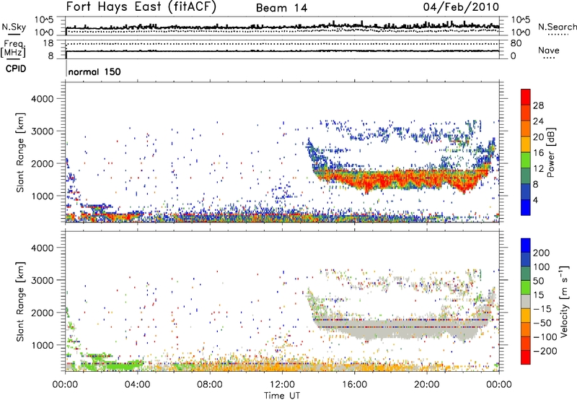This screenshot has height=400, width=577.
Task: Click the power panel 'Slant Range [km]' label
Action: [20, 152]
